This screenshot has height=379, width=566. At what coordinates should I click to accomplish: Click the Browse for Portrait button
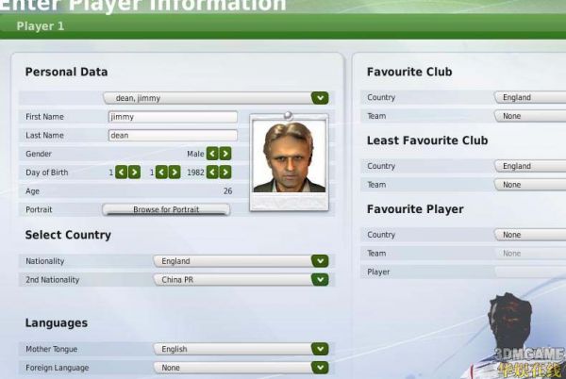(166, 209)
